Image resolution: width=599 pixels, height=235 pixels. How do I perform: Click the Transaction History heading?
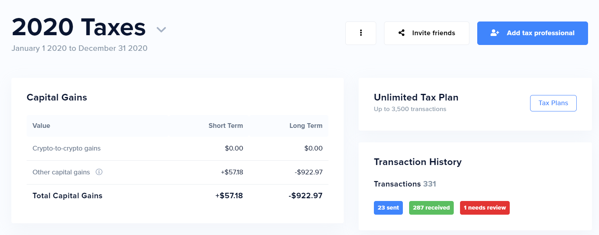click(418, 162)
